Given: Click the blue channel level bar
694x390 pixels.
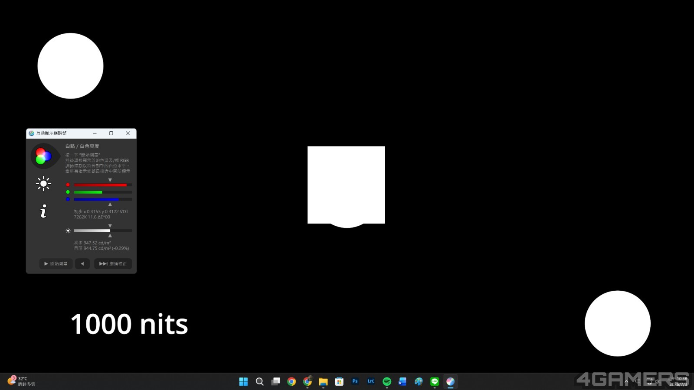Looking at the screenshot, I should 103,199.
